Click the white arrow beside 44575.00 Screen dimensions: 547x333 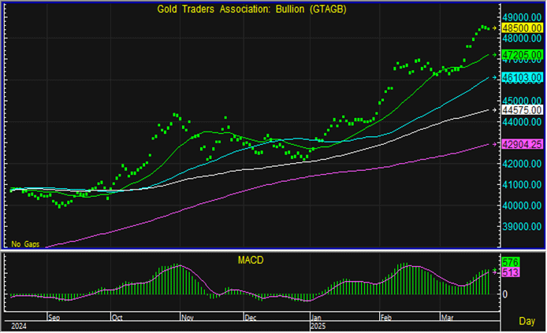pyautogui.click(x=496, y=109)
